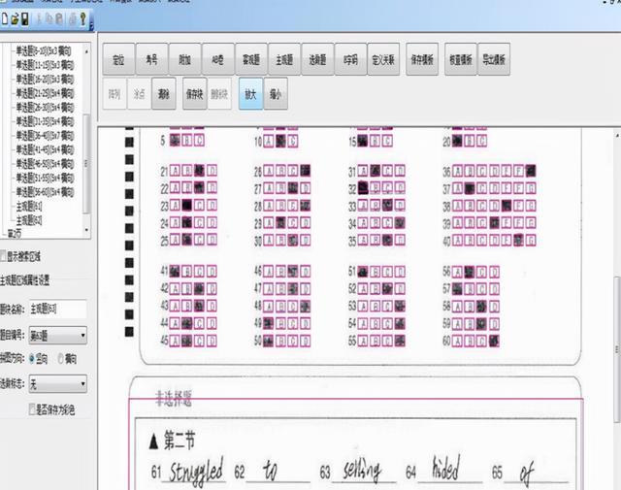Click the 清除 button
The width and height of the screenshot is (621, 490).
coord(164,94)
